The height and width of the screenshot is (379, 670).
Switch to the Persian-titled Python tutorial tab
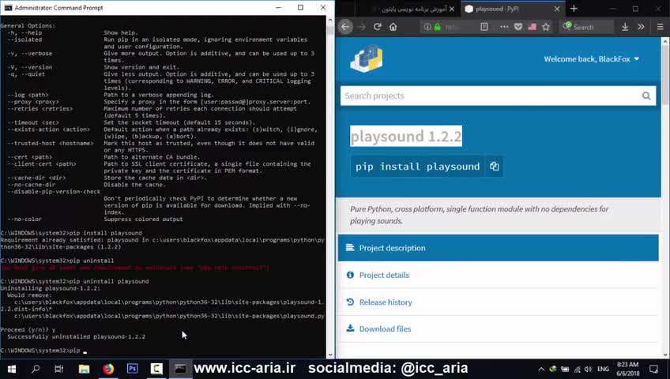click(409, 9)
